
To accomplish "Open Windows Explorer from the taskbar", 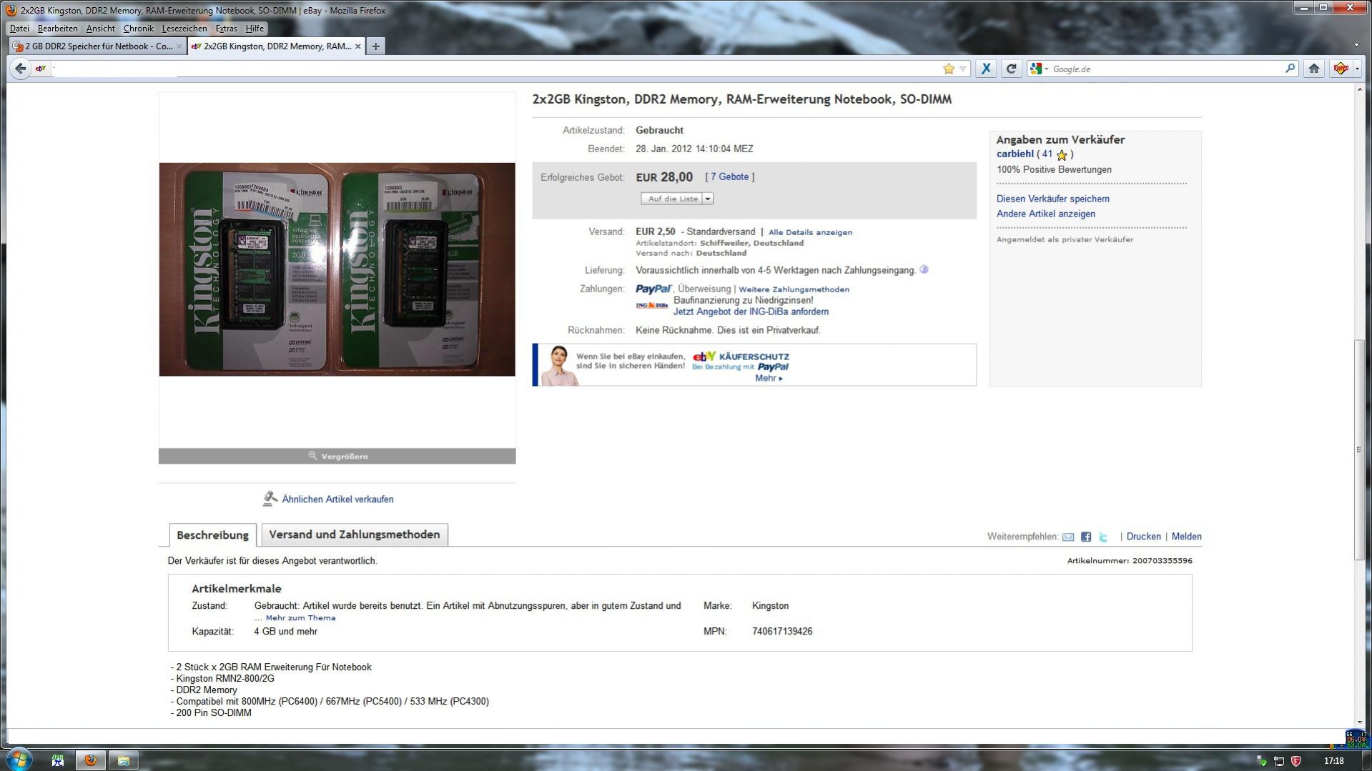I will tap(123, 760).
